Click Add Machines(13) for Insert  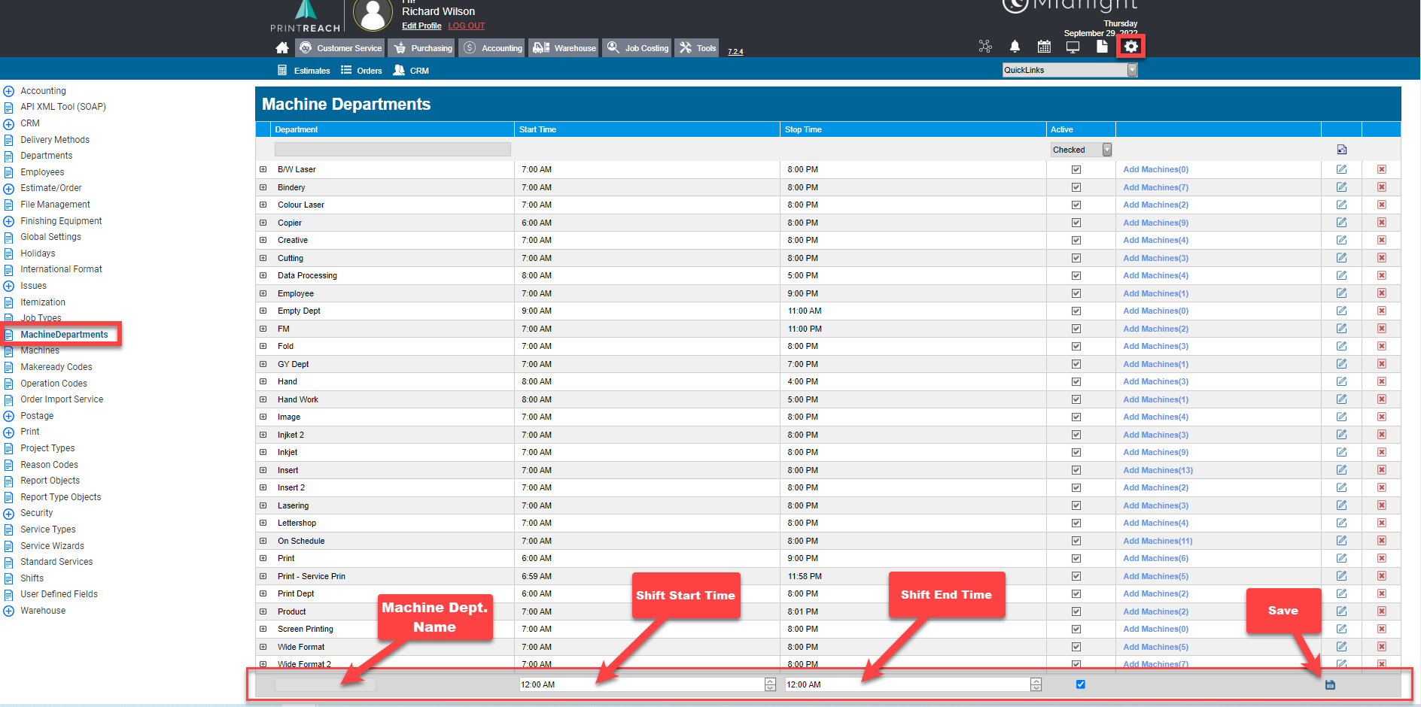click(1158, 470)
